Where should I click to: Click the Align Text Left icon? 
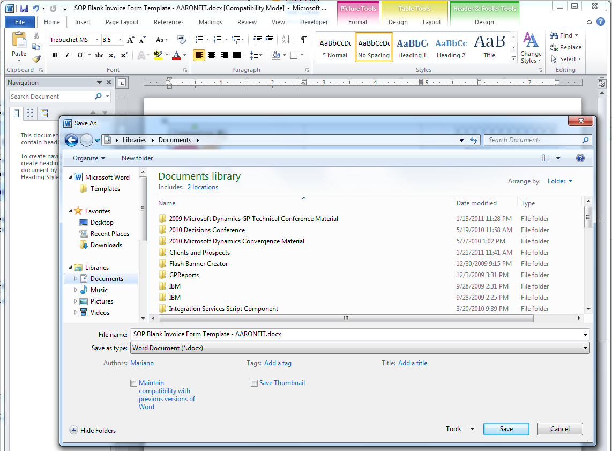pos(199,55)
